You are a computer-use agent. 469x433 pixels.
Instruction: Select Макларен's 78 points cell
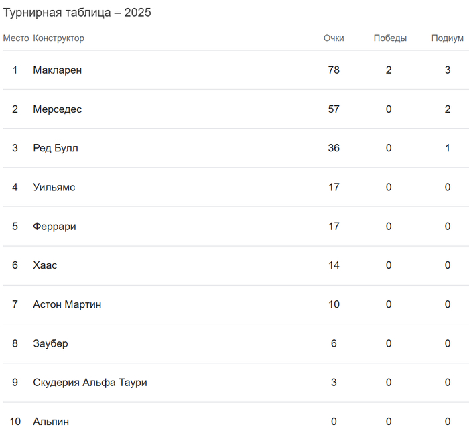[334, 70]
